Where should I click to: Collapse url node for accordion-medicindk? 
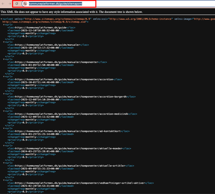click(x=4, y=111)
